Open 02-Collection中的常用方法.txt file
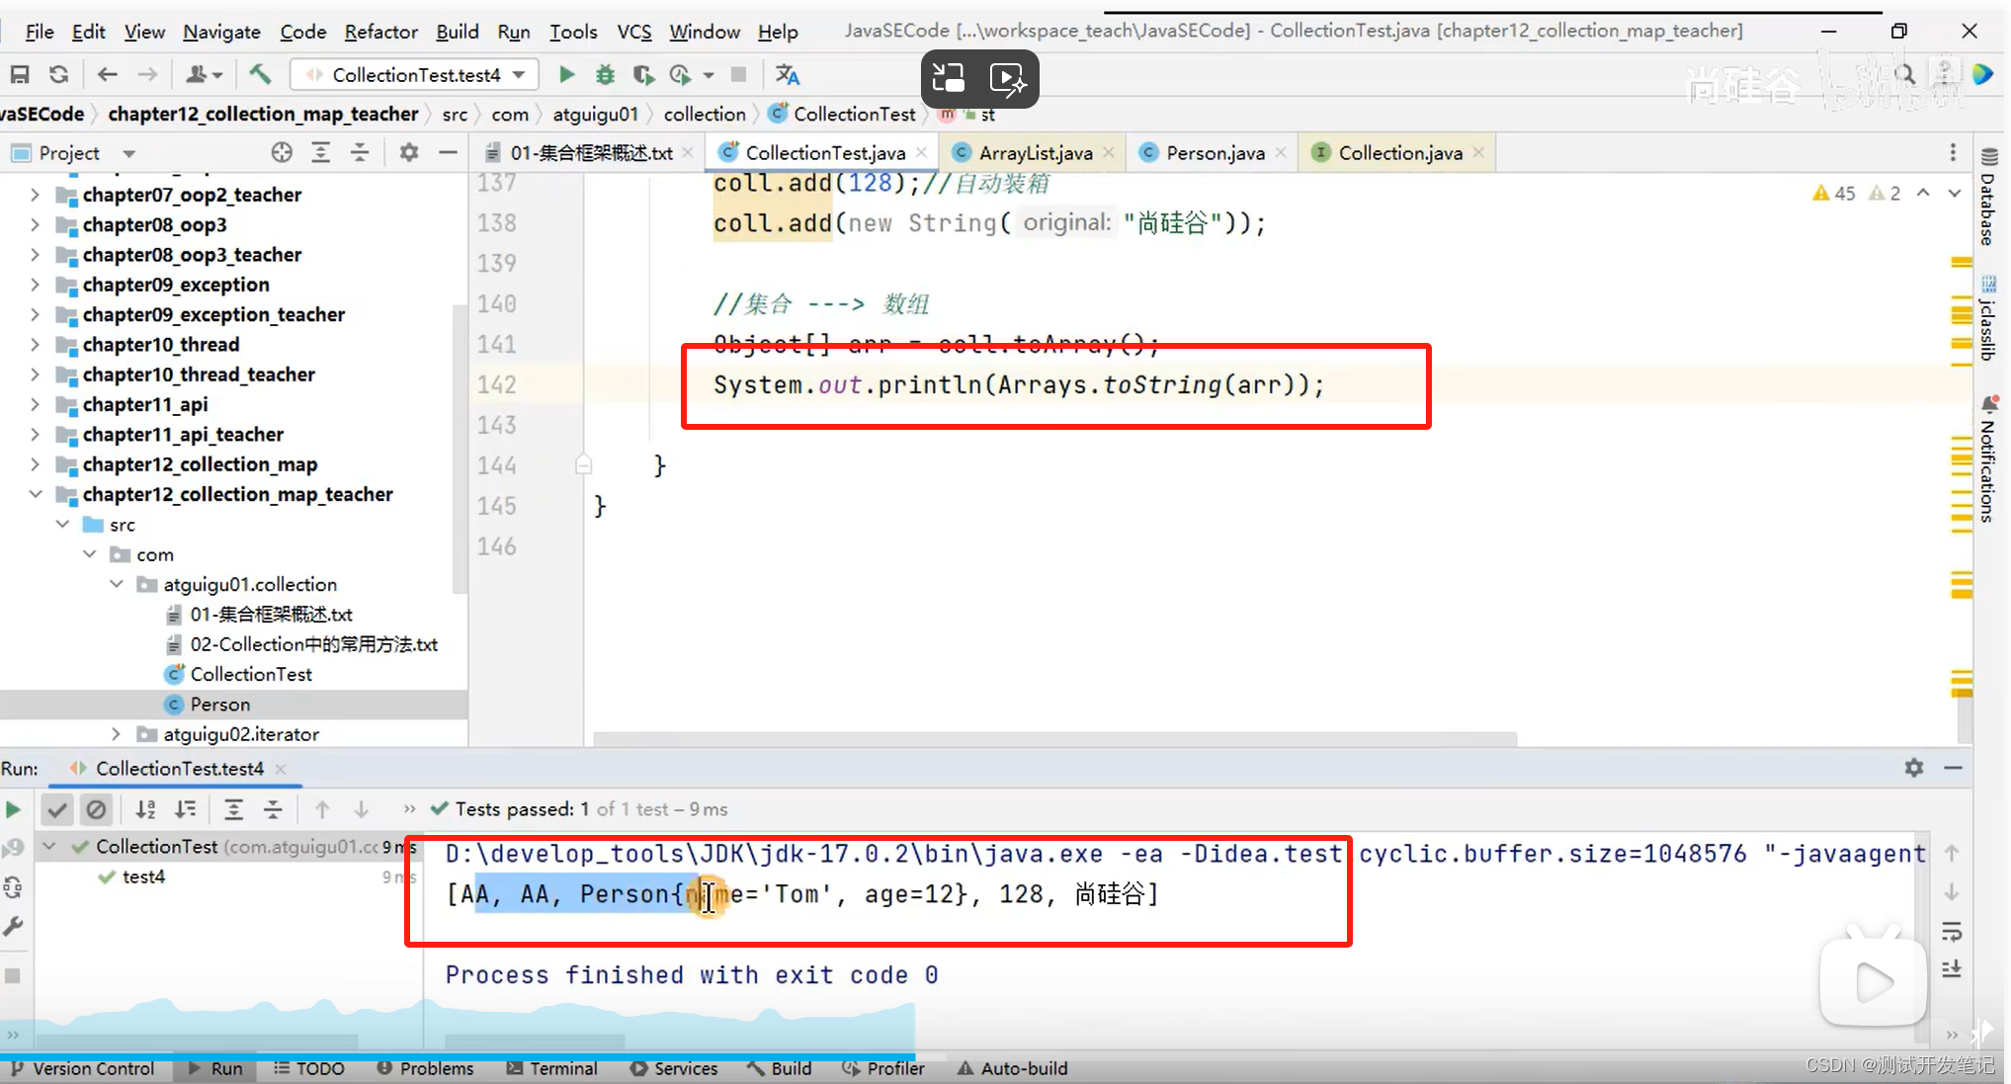 tap(313, 644)
